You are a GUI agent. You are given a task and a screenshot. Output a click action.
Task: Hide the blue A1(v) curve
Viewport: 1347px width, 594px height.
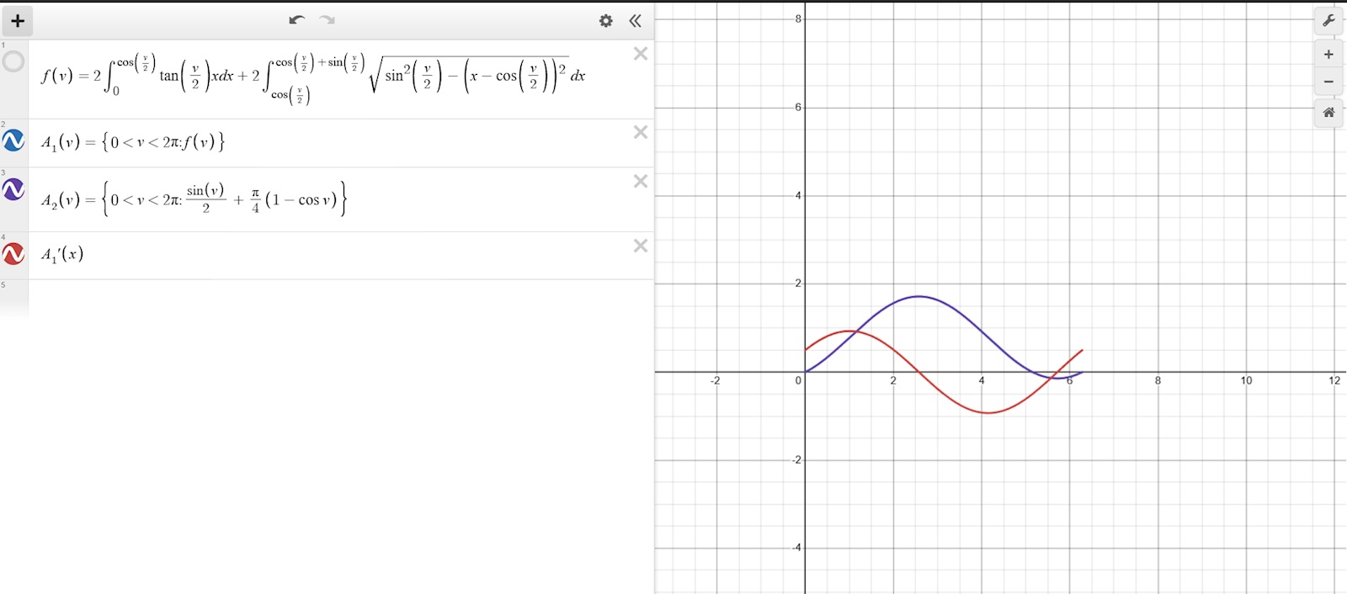tap(13, 141)
